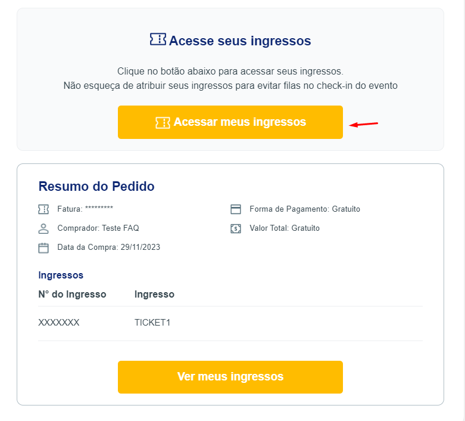The width and height of the screenshot is (465, 421).
Task: Click ticket icon inside Acessar meus ingressos button
Action: tap(163, 122)
